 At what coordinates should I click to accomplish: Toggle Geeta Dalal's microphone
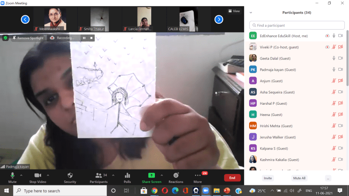pos(334,58)
